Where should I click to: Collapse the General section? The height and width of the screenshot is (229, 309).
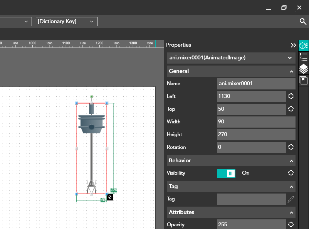click(x=291, y=71)
